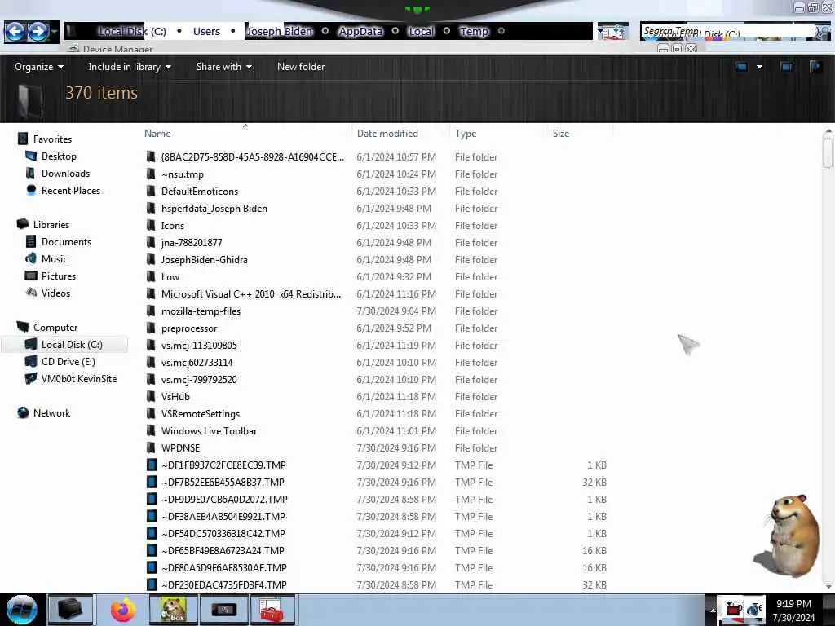
Task: Toggle the preview pane icon
Action: [786, 67]
